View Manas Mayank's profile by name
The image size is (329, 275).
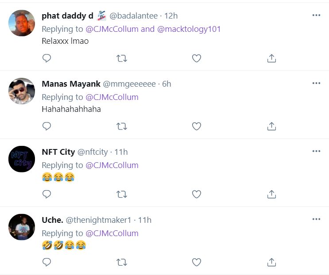click(x=71, y=84)
